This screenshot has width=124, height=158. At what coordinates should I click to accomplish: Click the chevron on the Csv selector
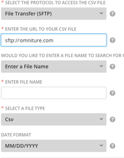pos(101,119)
